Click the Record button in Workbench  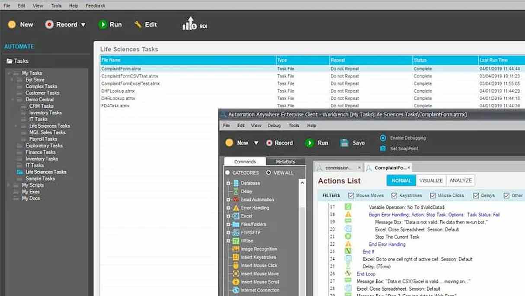(x=279, y=143)
